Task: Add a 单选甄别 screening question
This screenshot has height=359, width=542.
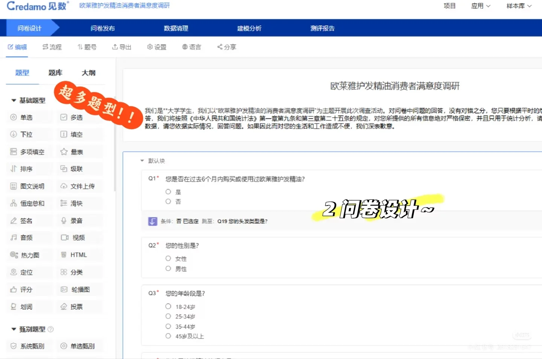Action: [79, 346]
